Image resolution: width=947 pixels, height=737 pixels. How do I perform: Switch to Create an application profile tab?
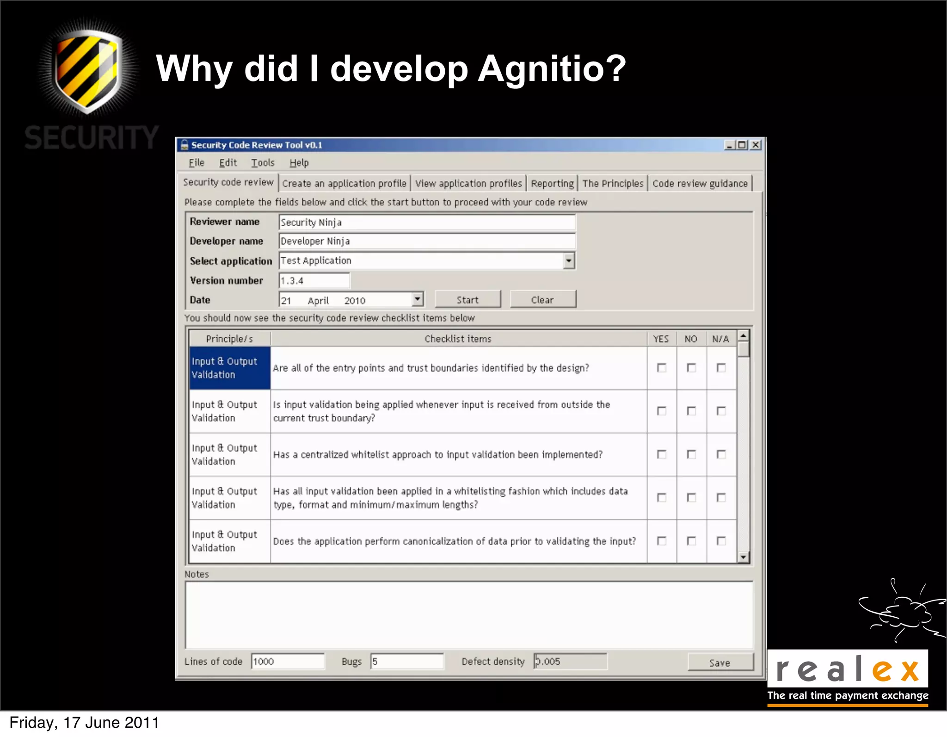(344, 184)
